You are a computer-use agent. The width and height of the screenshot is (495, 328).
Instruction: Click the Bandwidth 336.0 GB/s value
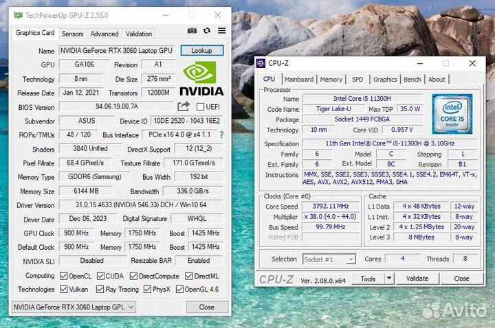pos(192,191)
